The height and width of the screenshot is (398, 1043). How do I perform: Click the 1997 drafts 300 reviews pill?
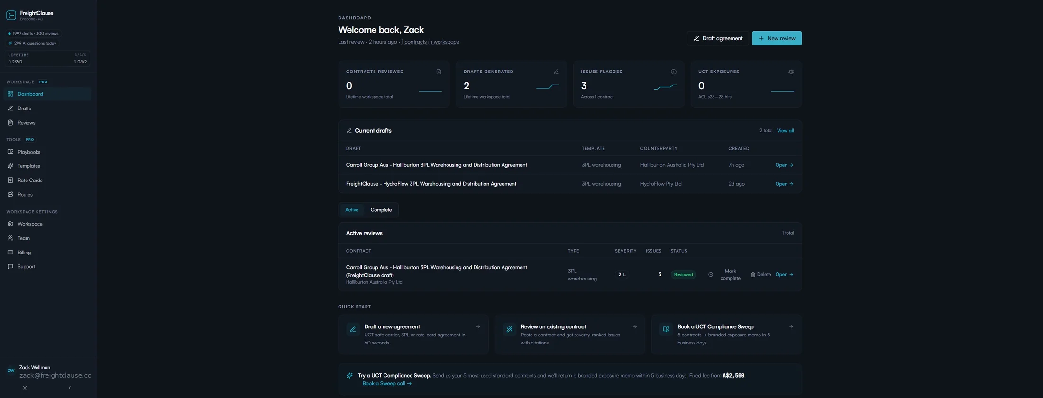[33, 34]
